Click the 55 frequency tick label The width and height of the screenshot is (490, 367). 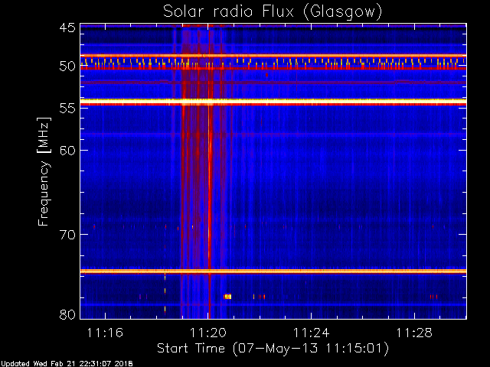pyautogui.click(x=67, y=109)
